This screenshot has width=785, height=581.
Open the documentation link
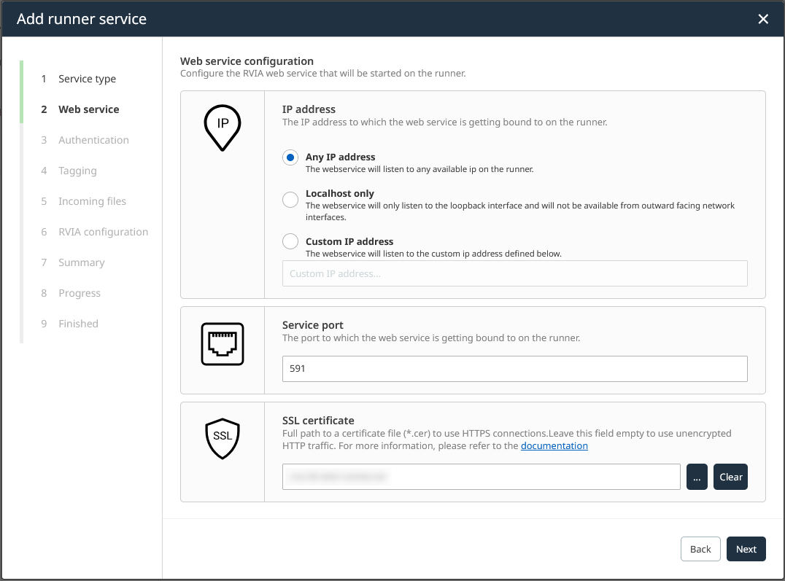(554, 445)
